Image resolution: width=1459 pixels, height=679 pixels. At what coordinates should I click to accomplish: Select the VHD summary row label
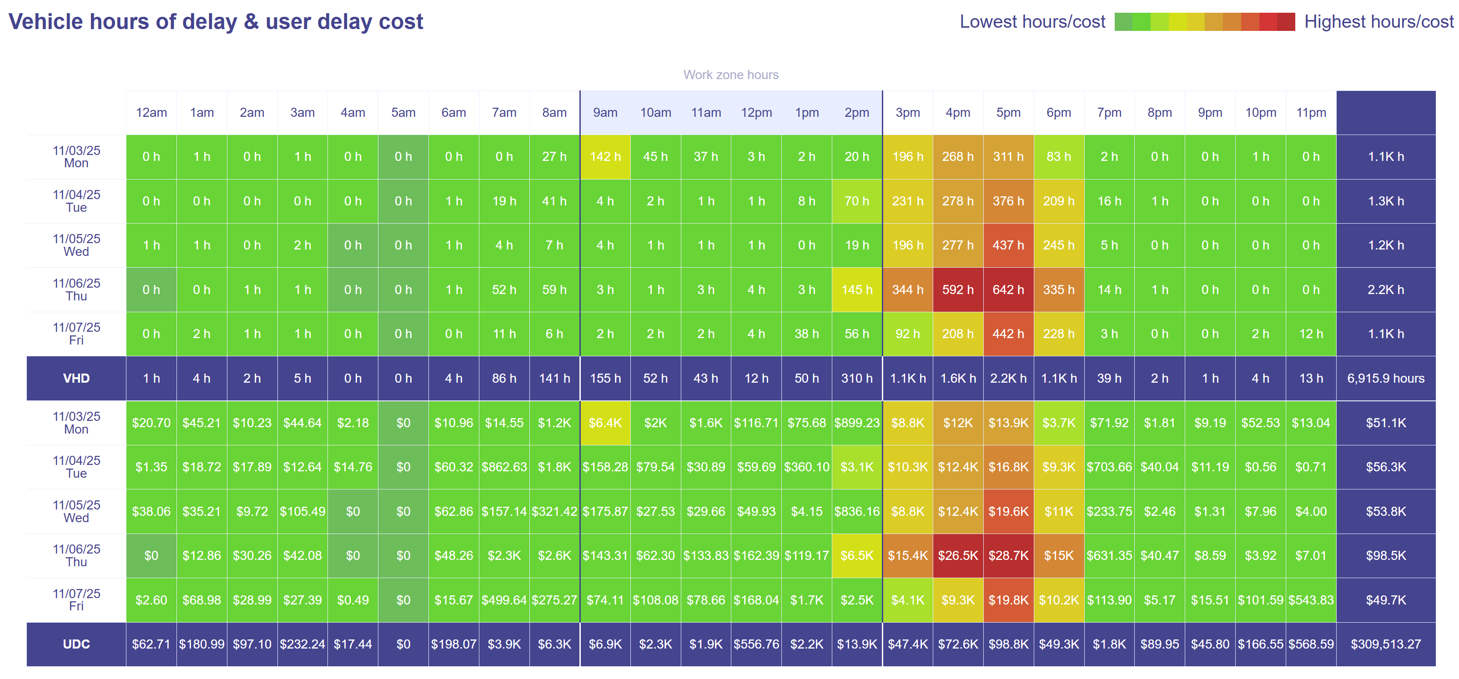(76, 379)
